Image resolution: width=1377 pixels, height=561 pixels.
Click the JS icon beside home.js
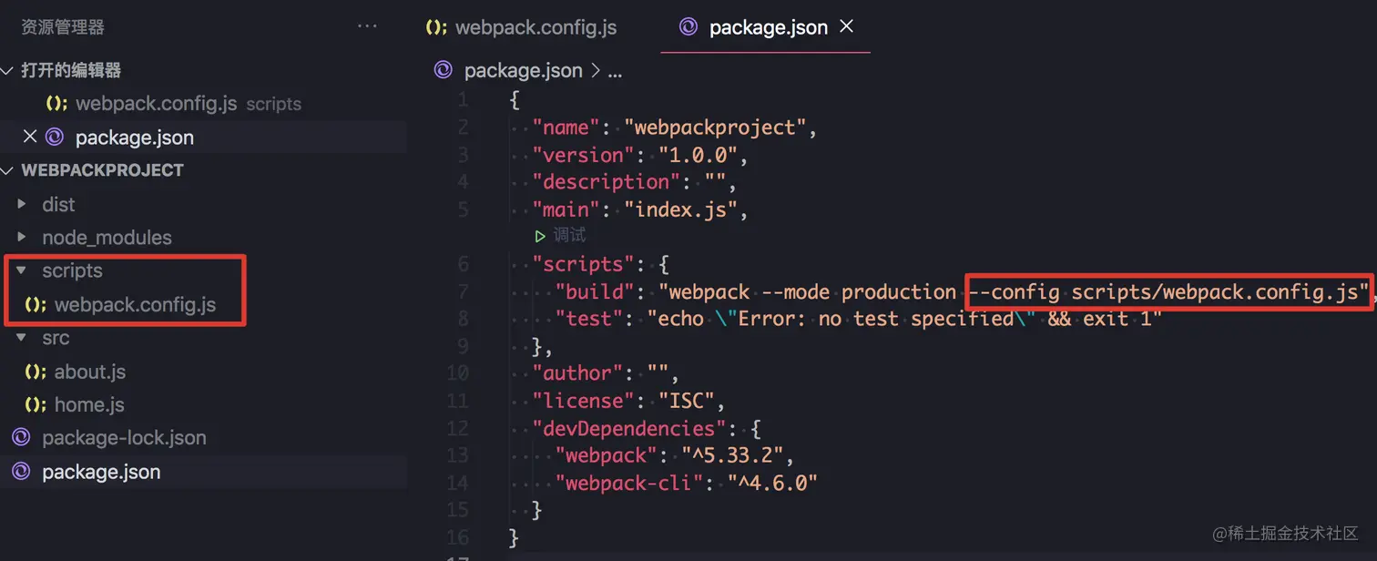36,404
